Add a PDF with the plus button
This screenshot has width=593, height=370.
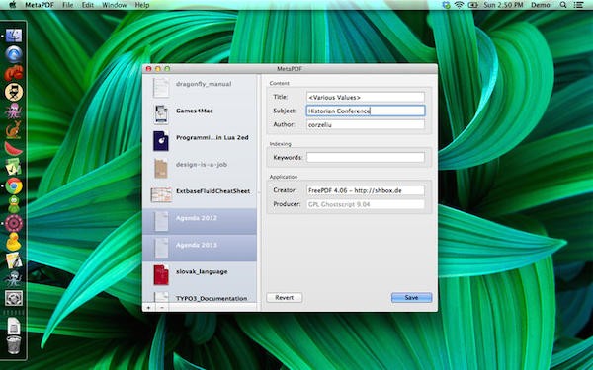[x=148, y=307]
